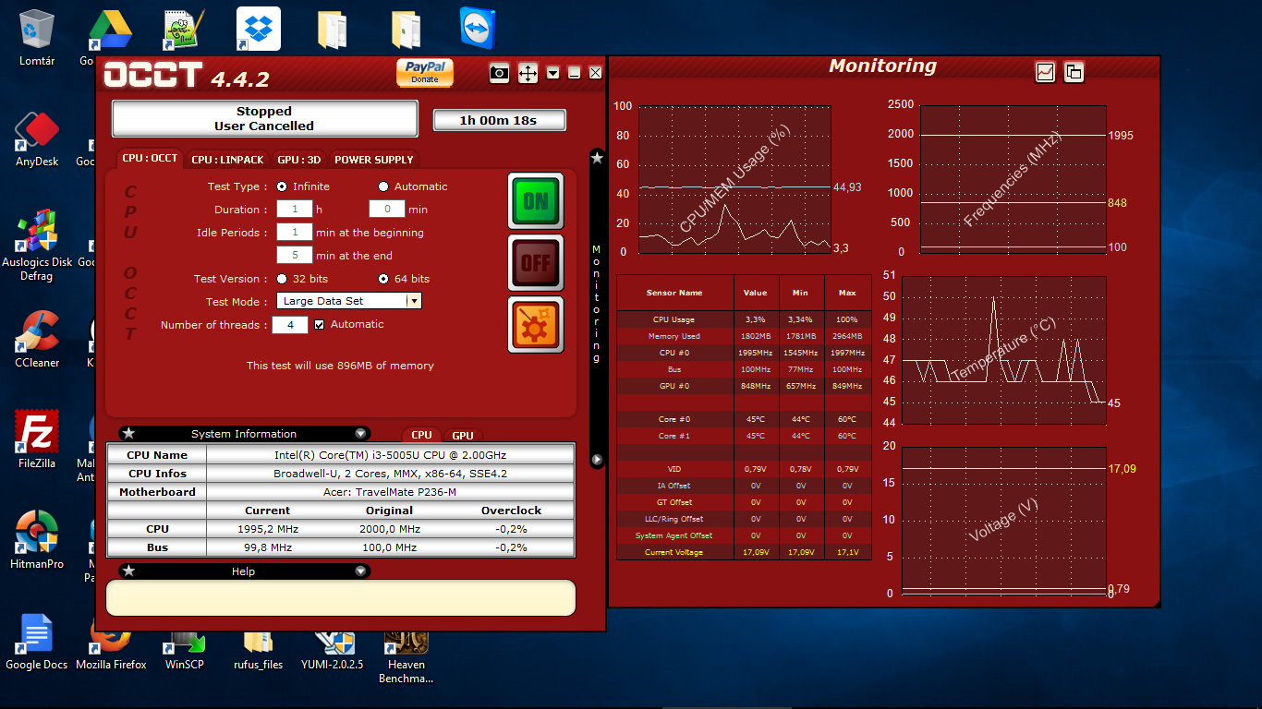Open the monitoring graph view icon

point(1045,72)
